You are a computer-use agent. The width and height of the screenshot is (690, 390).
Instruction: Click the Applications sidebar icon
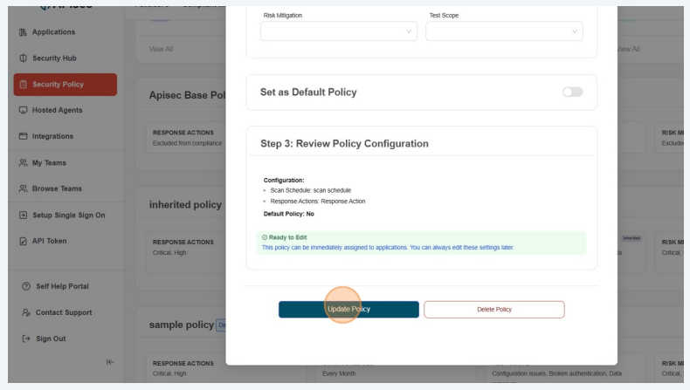(23, 32)
